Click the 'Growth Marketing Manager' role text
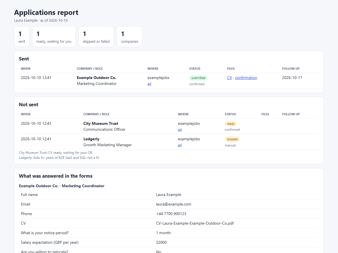 [x=108, y=145]
